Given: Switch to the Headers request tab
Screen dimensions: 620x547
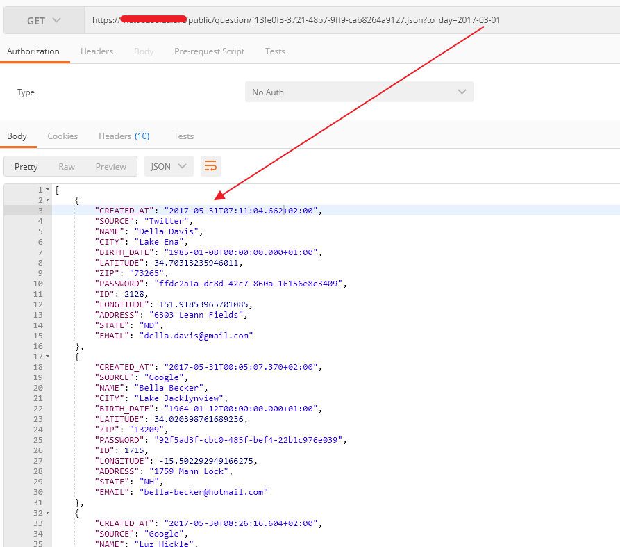Looking at the screenshot, I should click(x=97, y=51).
